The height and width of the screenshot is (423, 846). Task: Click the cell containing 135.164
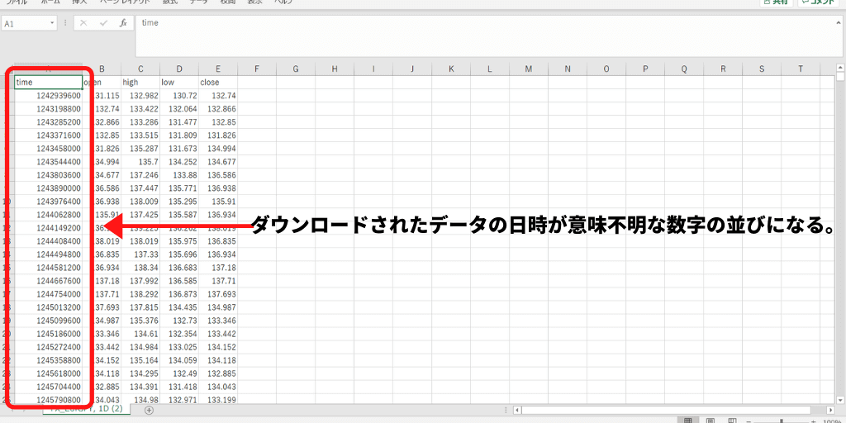(140, 360)
